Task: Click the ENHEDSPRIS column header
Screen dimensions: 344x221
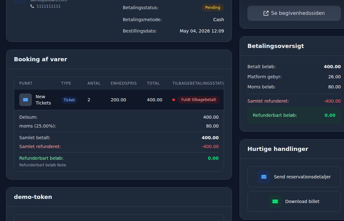Action: (x=123, y=83)
